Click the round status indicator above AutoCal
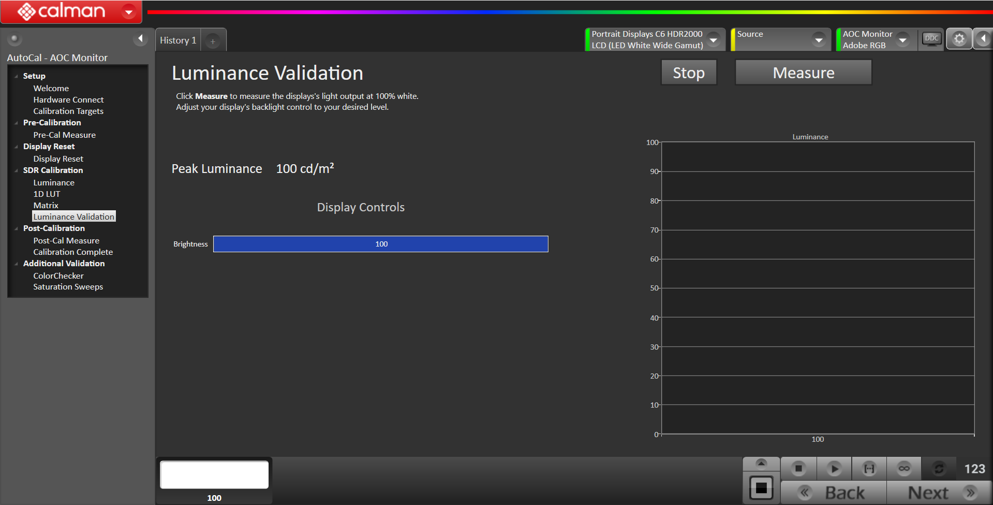The image size is (993, 505). [x=14, y=39]
